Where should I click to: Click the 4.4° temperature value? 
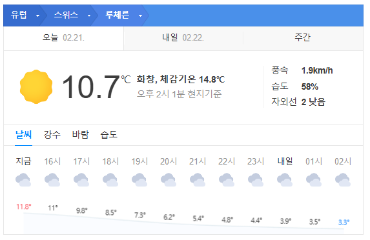pos(256,221)
